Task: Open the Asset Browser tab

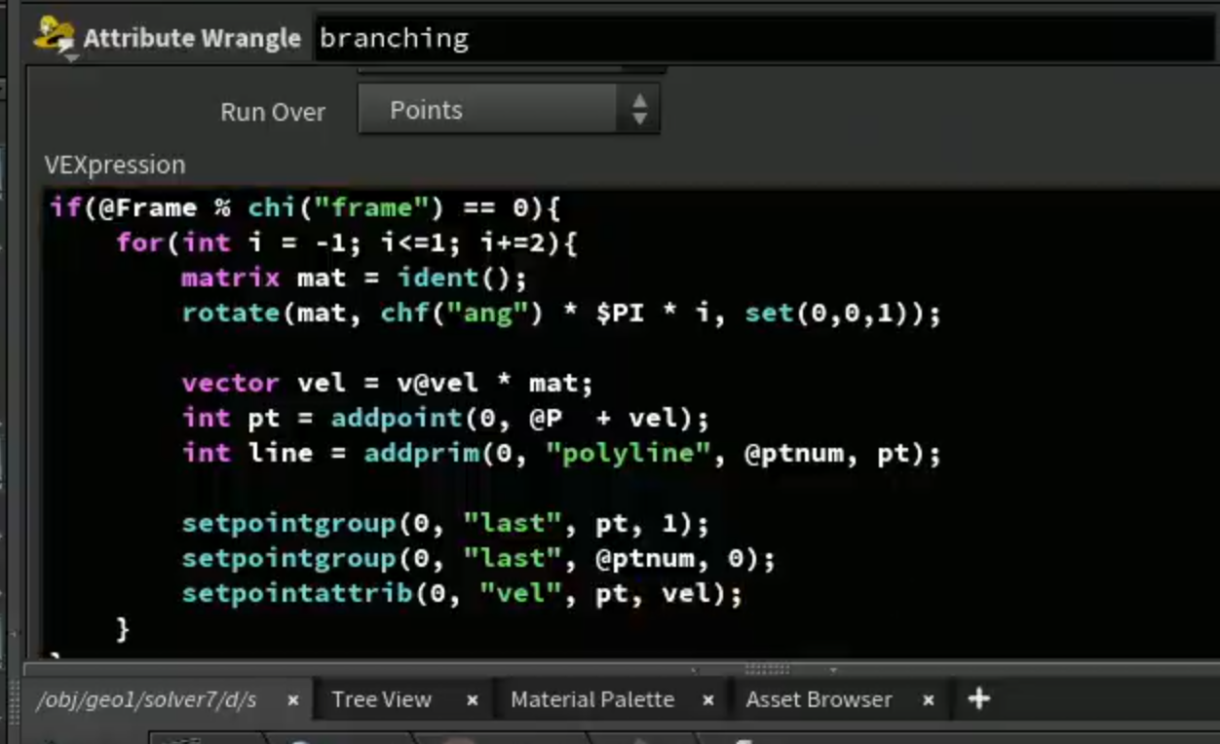Action: click(819, 700)
